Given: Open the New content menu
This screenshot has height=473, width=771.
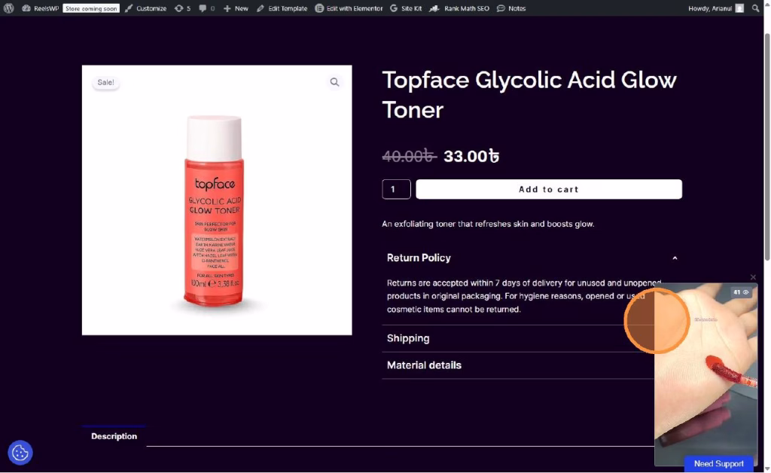Looking at the screenshot, I should click(x=236, y=8).
